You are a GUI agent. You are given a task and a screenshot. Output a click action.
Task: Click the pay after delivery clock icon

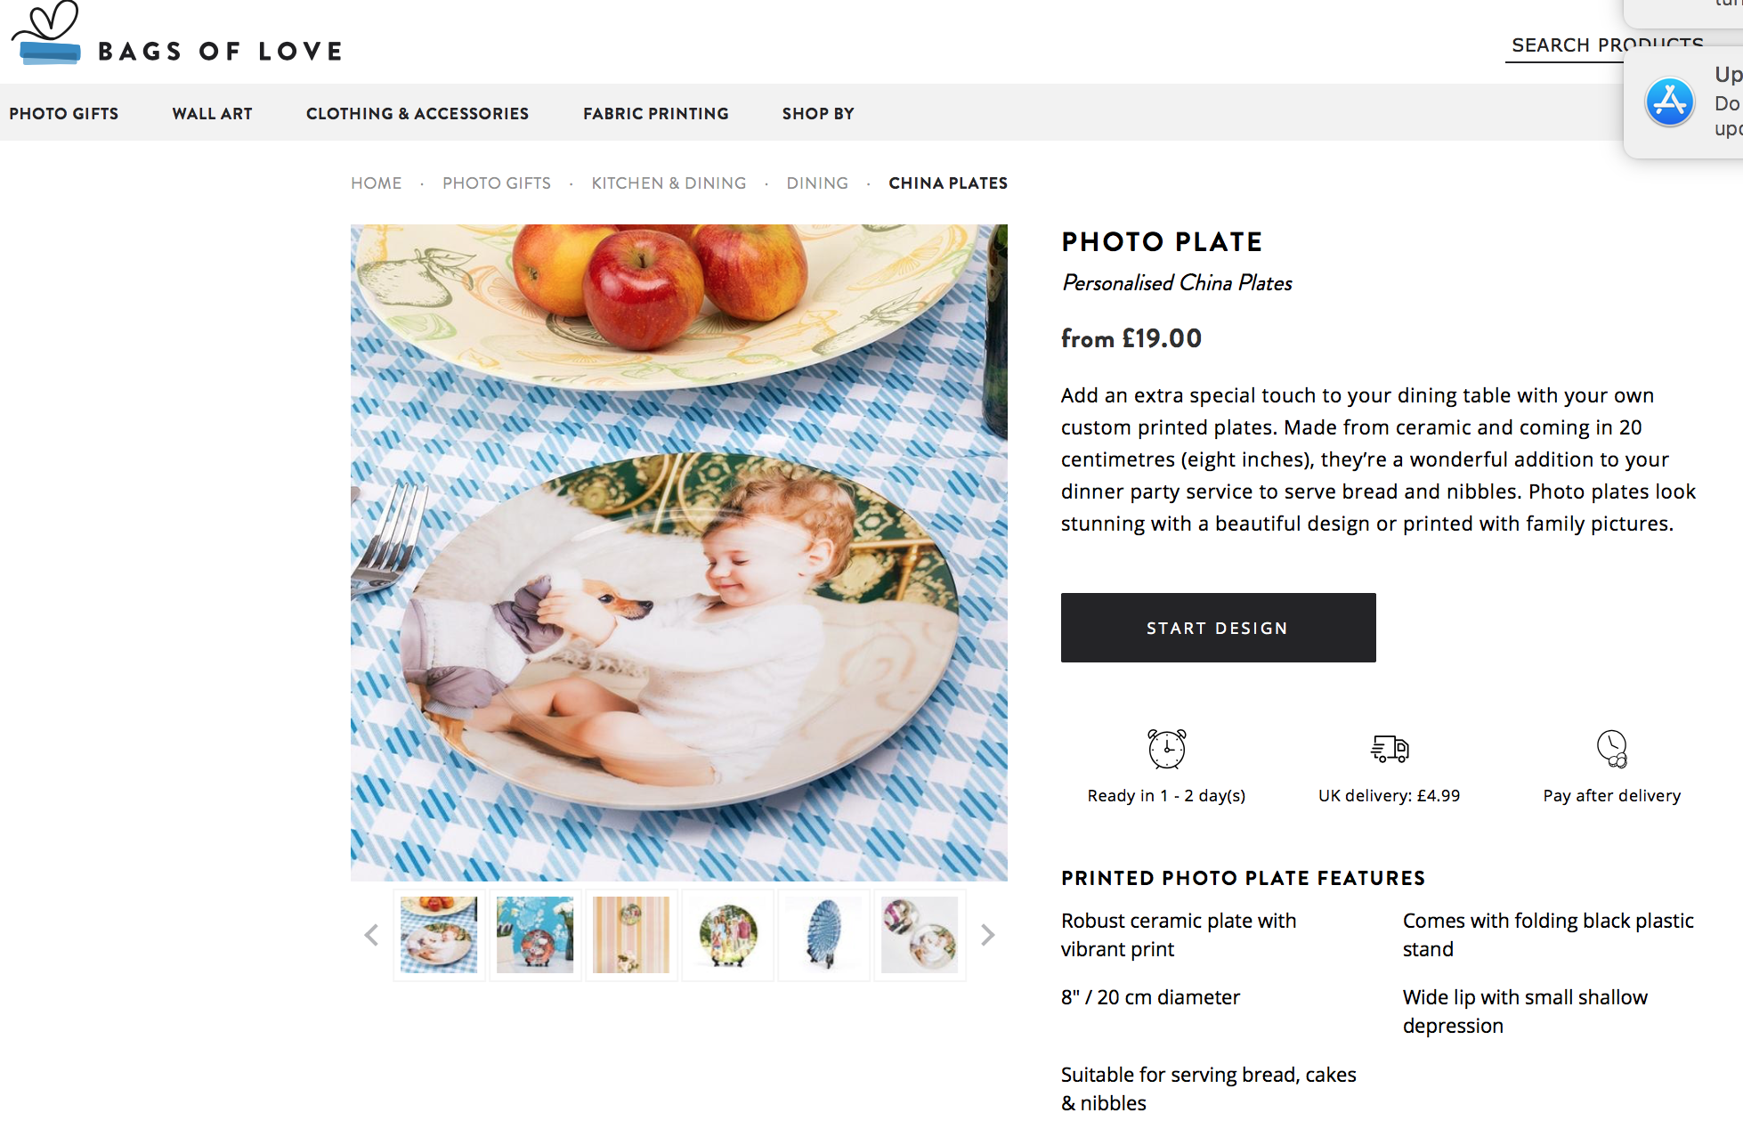tap(1611, 749)
